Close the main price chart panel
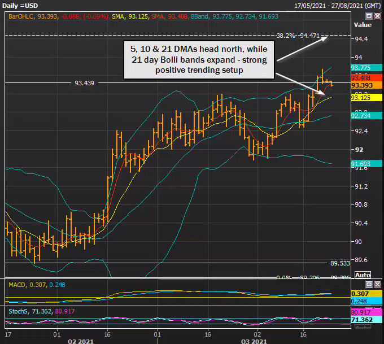The image size is (384, 344). tap(377, 17)
